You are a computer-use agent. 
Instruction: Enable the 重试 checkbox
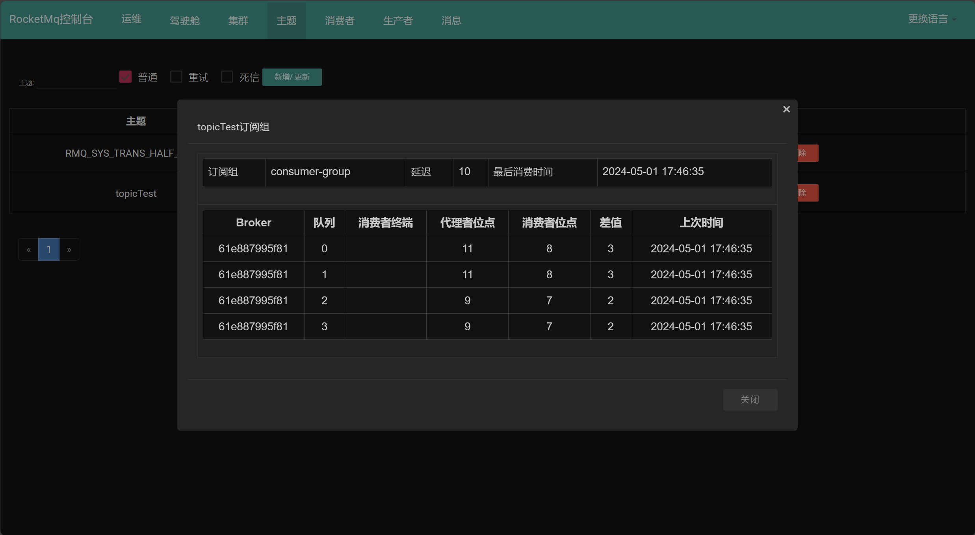tap(176, 76)
